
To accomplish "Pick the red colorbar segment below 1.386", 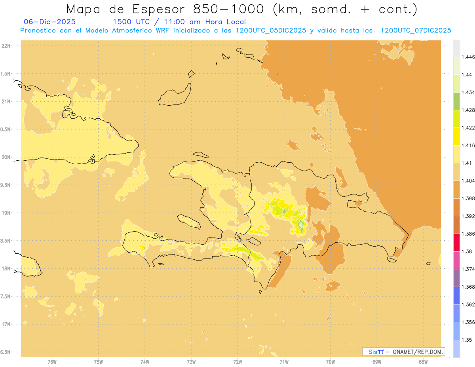I will click(456, 243).
